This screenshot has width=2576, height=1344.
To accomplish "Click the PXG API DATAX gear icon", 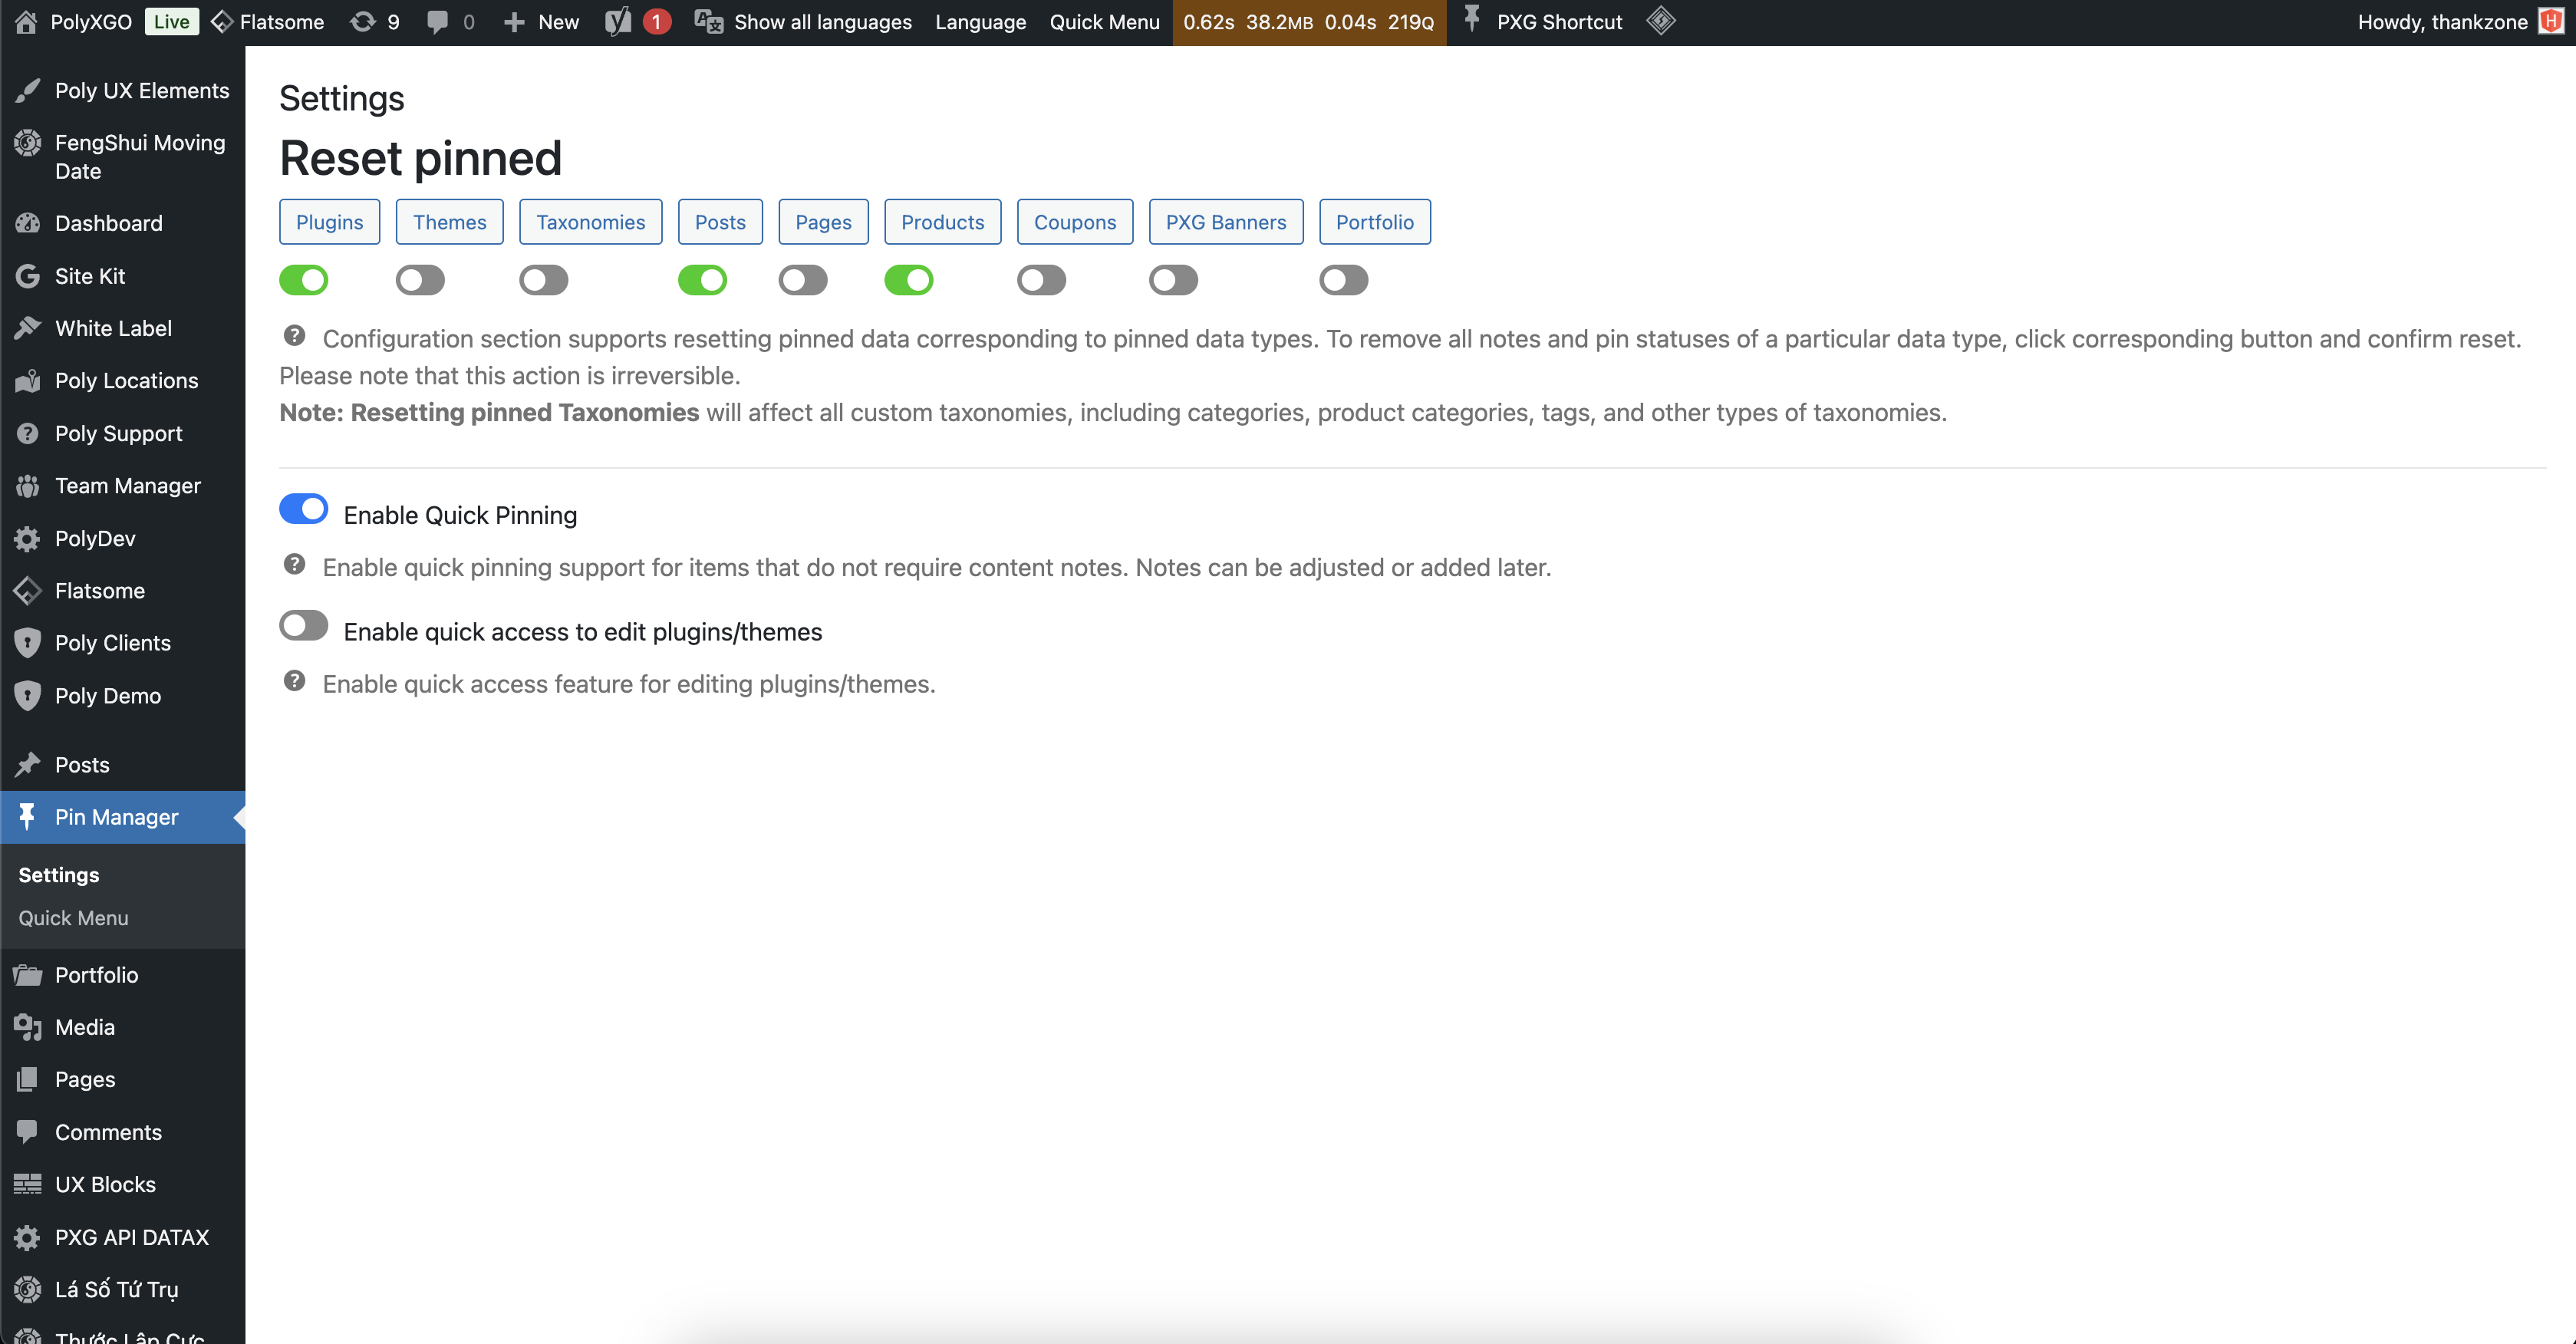I will 28,1237.
